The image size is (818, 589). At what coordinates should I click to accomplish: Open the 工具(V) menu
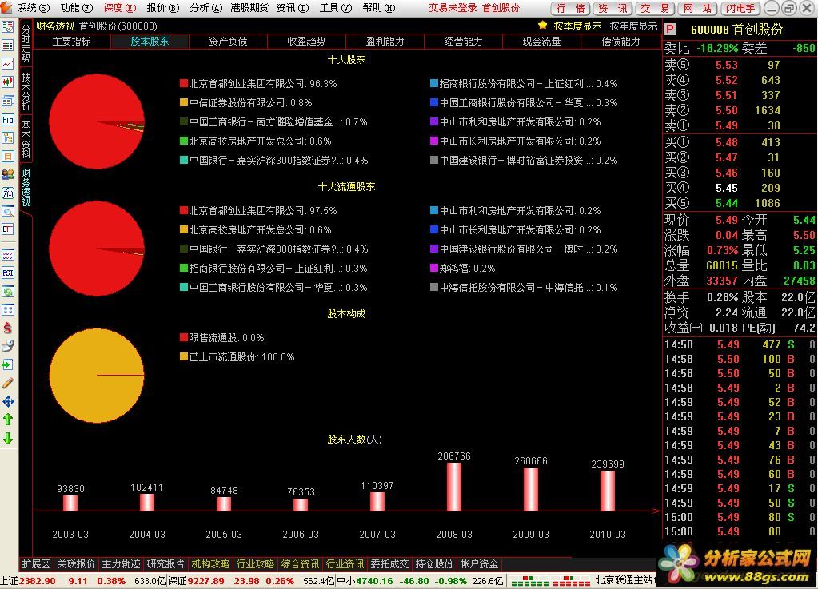(x=336, y=8)
